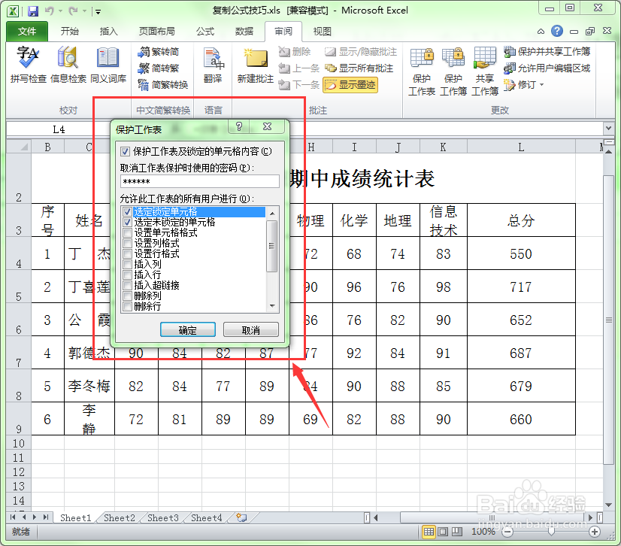Image resolution: width=621 pixels, height=546 pixels.
Task: Convert text with 简转繁
Action: click(x=159, y=68)
